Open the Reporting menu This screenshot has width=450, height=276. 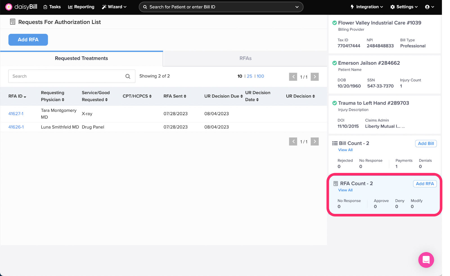(81, 7)
